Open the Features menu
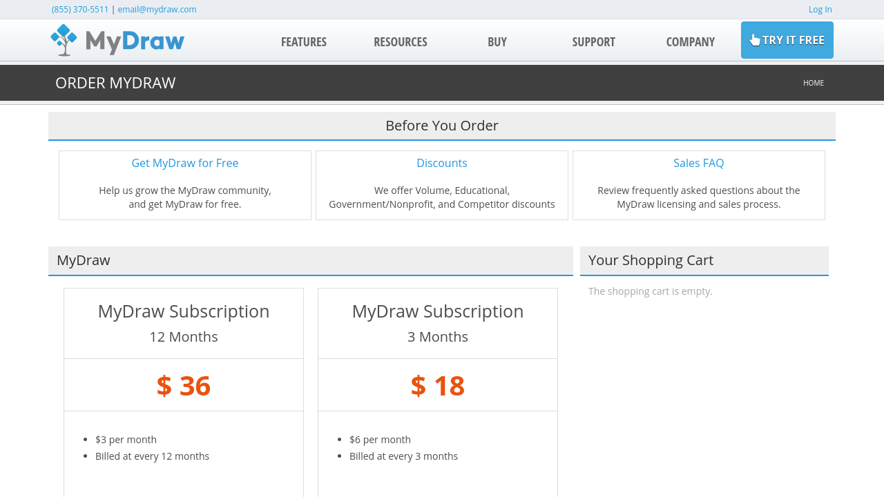 304,41
